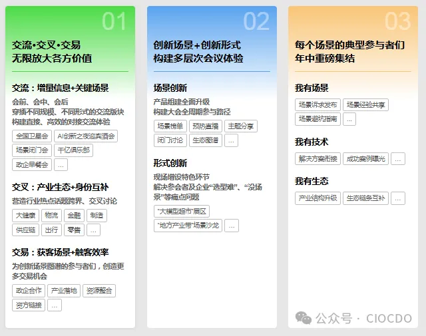Expand the ellipsis beside 生态图谱
The image size is (426, 336).
tap(231, 140)
